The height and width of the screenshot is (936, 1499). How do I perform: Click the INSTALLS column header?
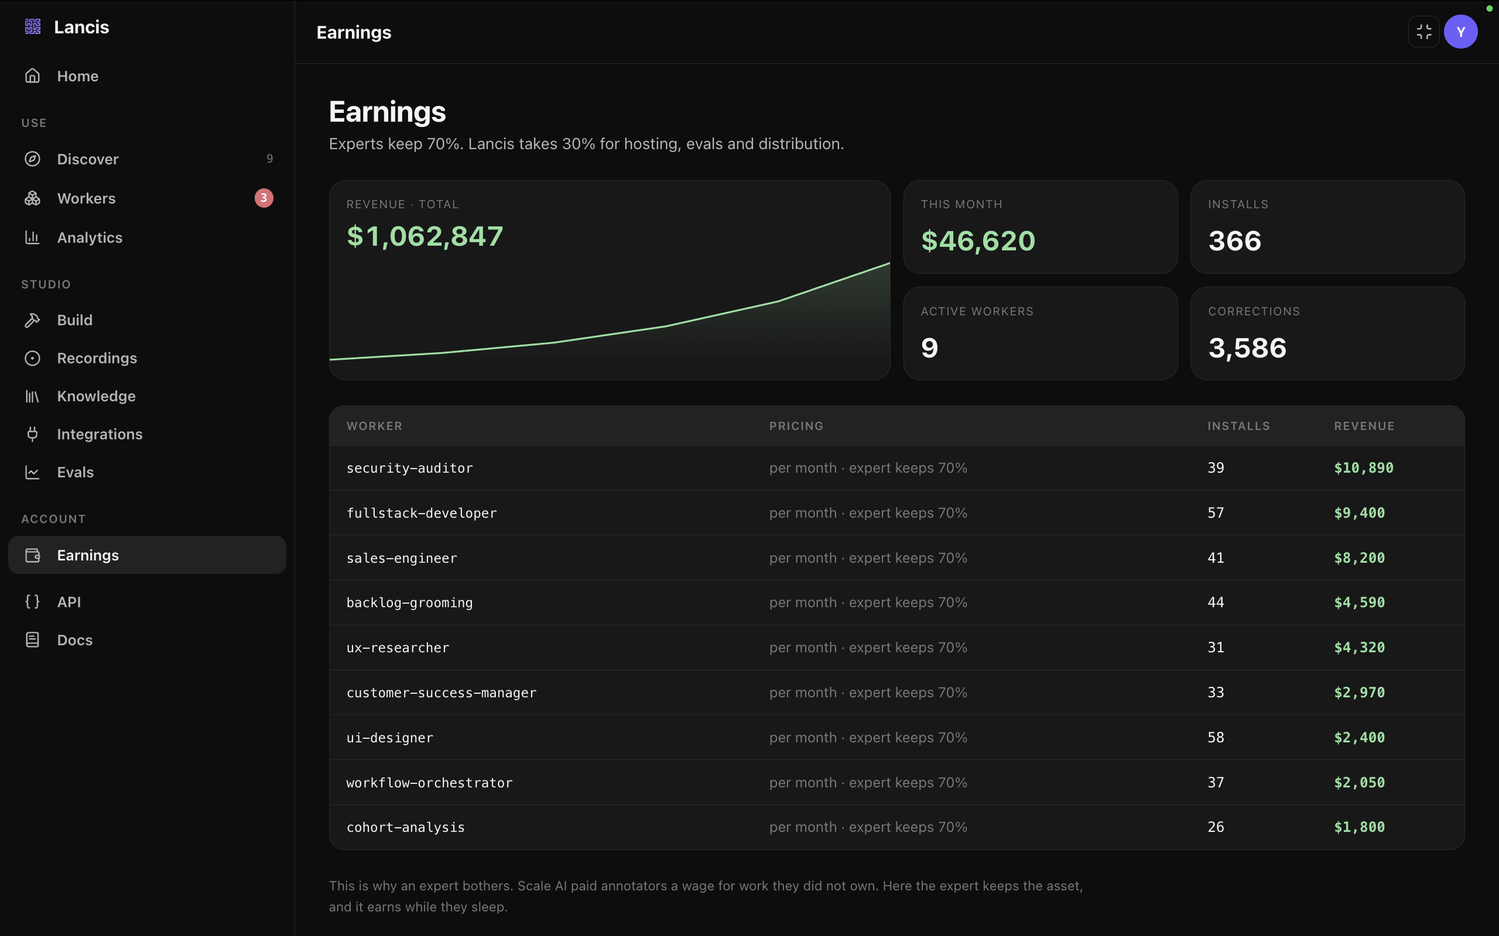click(x=1239, y=426)
